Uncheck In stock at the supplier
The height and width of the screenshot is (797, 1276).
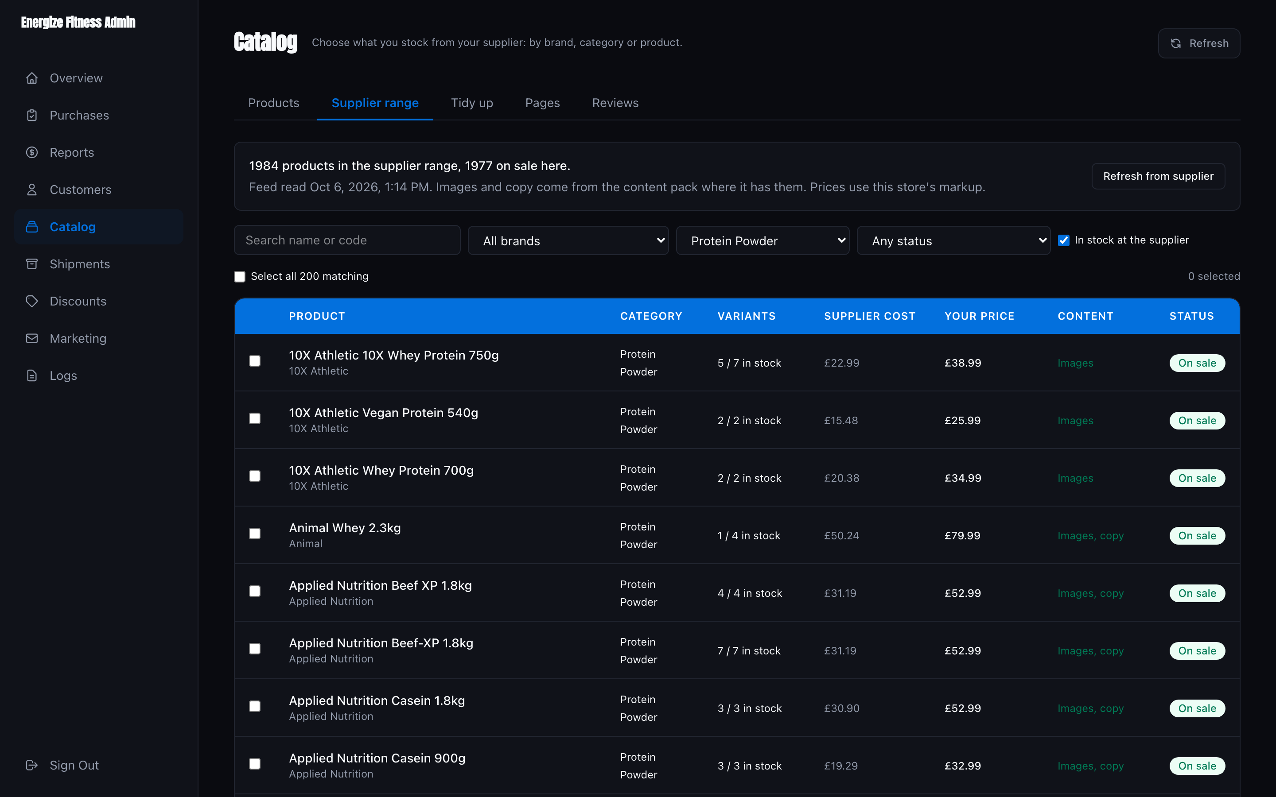click(x=1063, y=240)
